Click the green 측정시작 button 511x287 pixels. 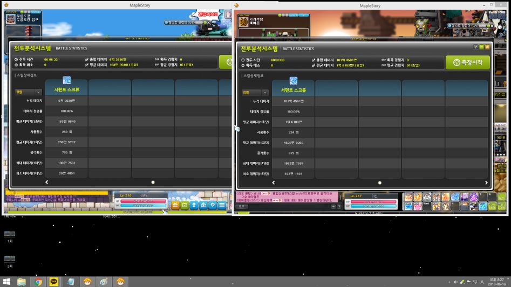[468, 62]
